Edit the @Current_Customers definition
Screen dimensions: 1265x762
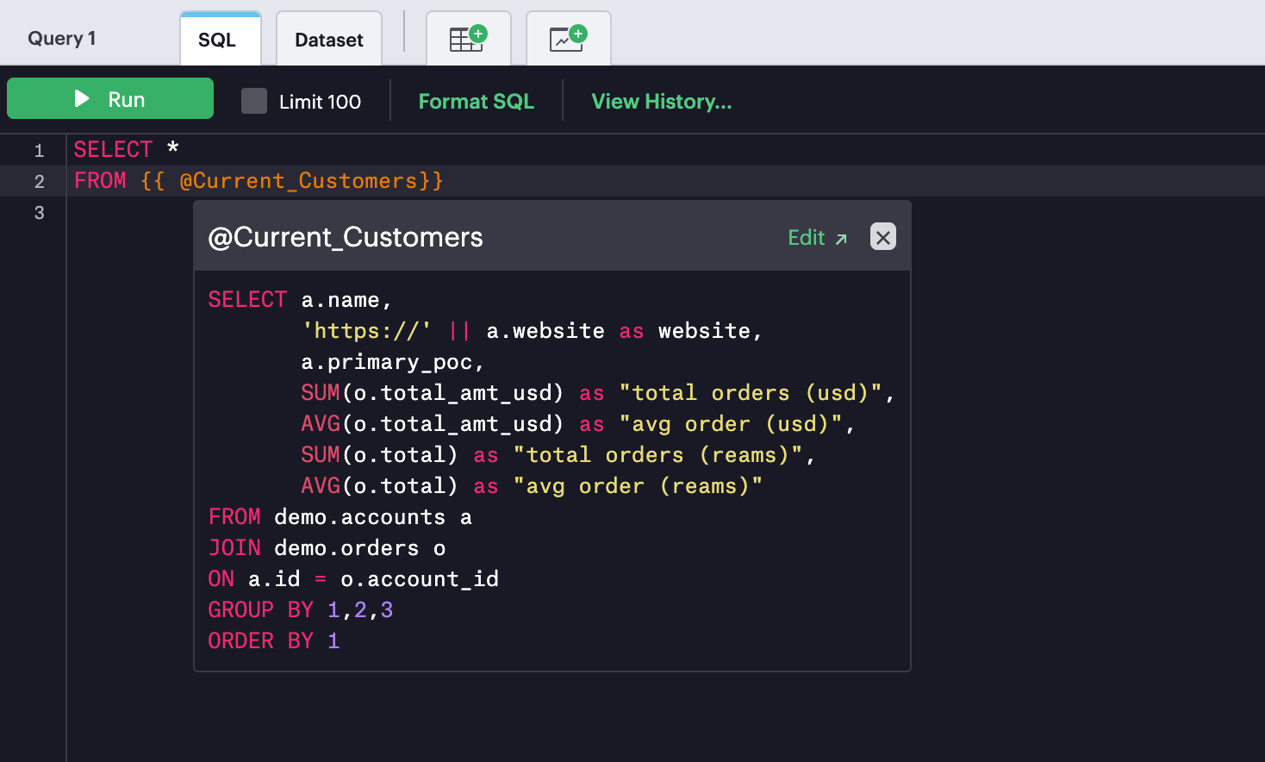point(818,237)
